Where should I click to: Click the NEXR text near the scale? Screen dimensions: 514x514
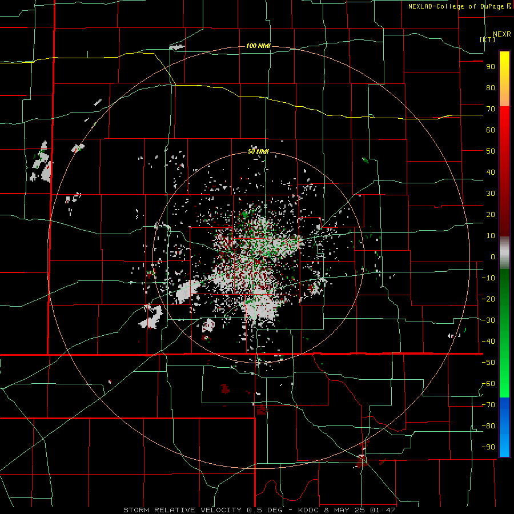(502, 34)
